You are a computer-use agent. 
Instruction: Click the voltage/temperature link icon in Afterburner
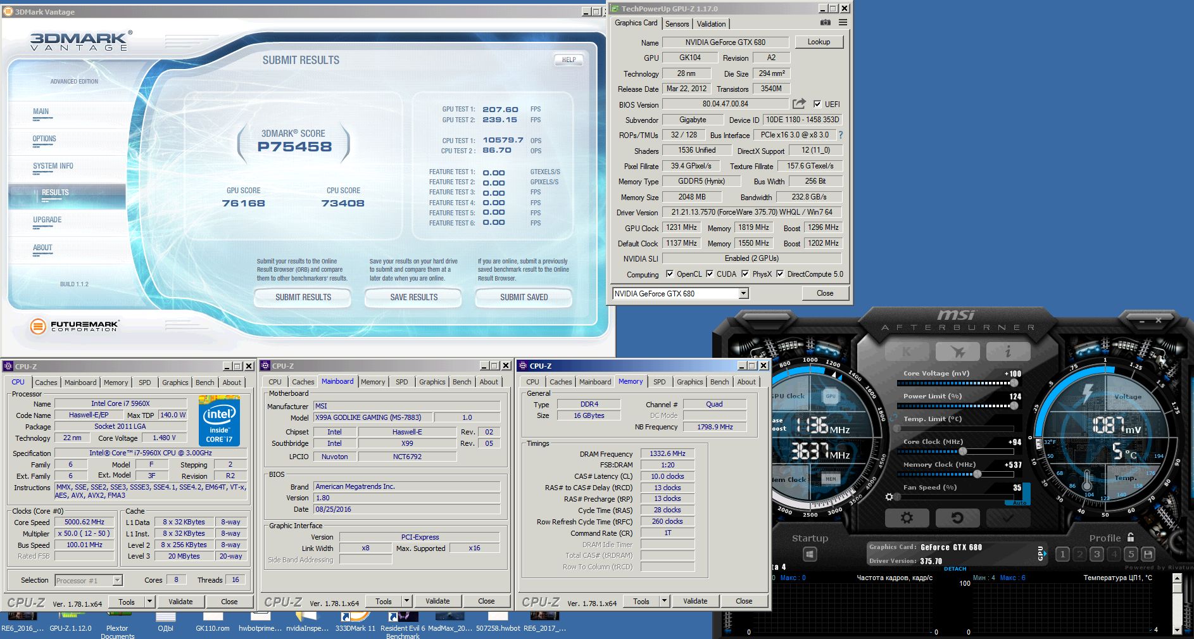coord(893,419)
